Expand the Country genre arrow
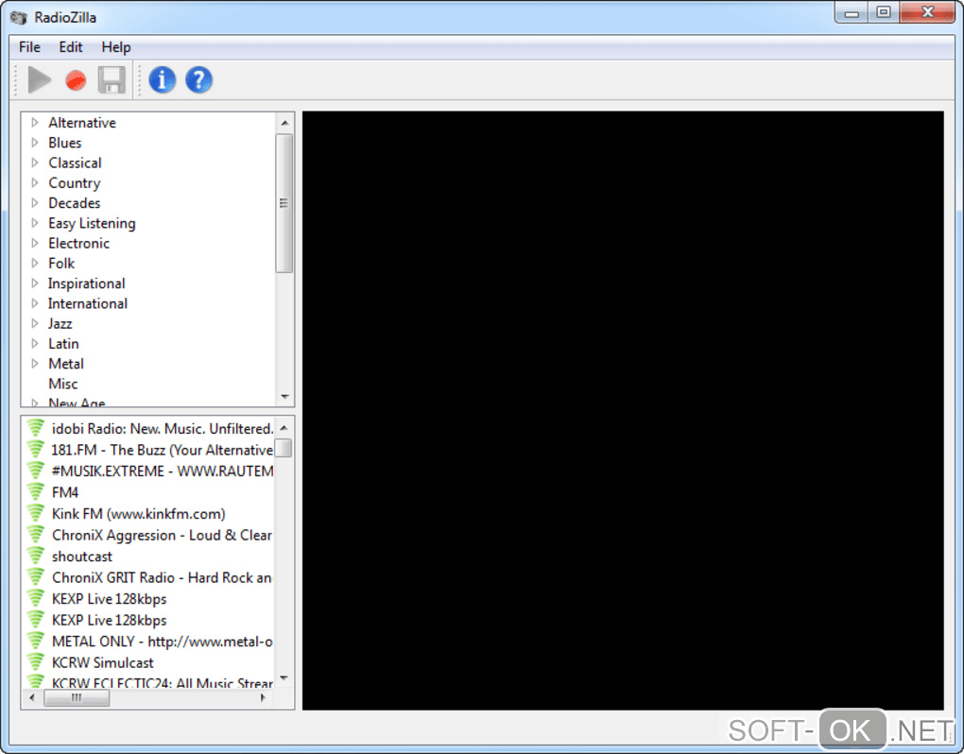 pyautogui.click(x=35, y=182)
